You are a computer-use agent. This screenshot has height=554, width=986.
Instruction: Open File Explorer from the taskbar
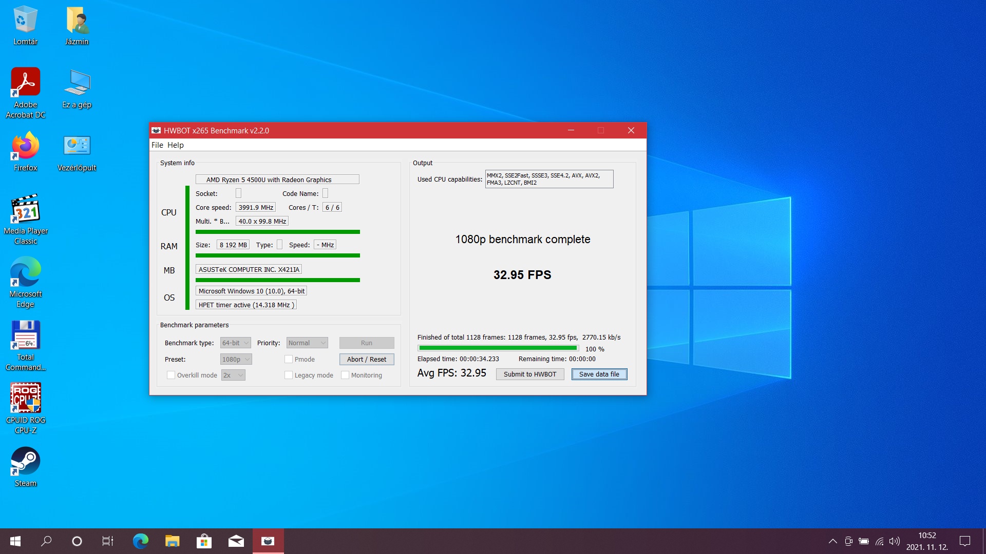172,541
